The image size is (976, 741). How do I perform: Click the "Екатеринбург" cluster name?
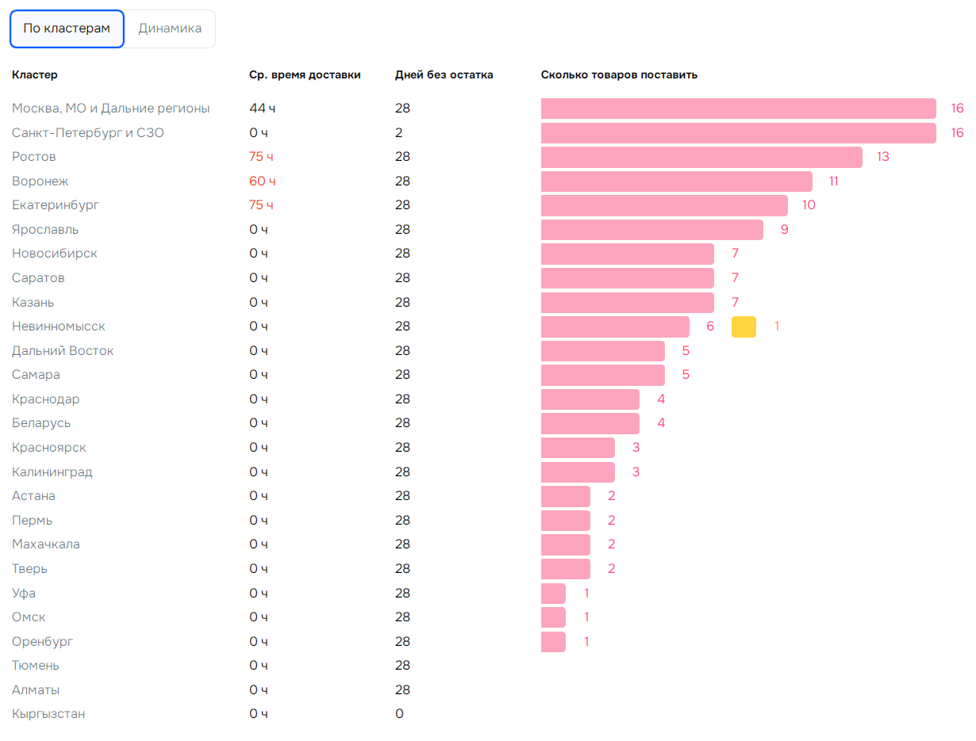point(56,205)
